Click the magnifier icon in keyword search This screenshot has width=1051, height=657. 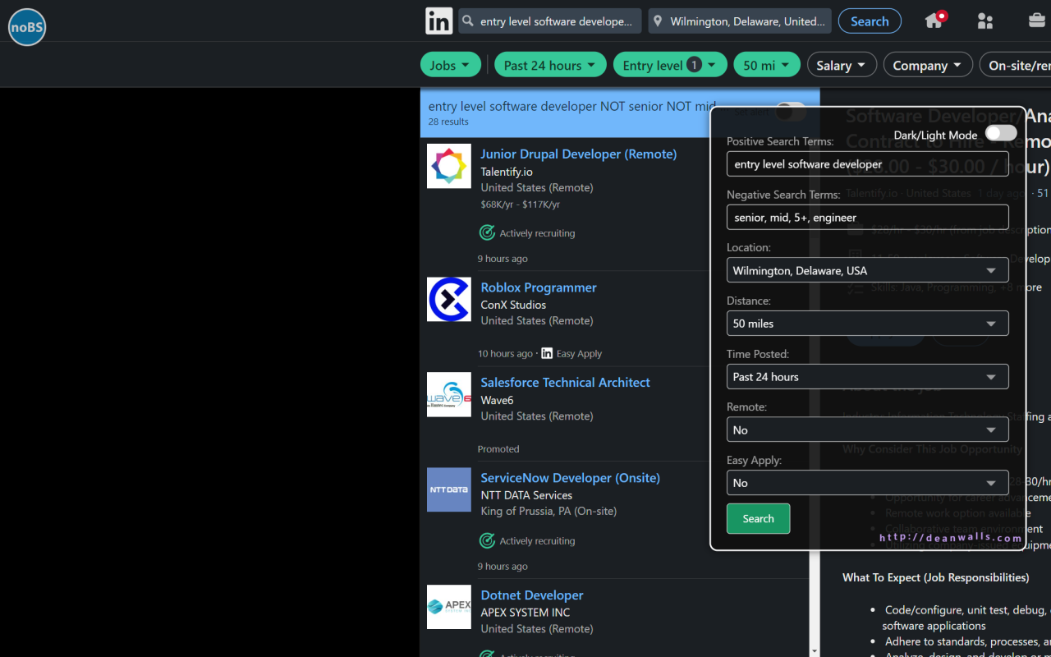point(467,21)
